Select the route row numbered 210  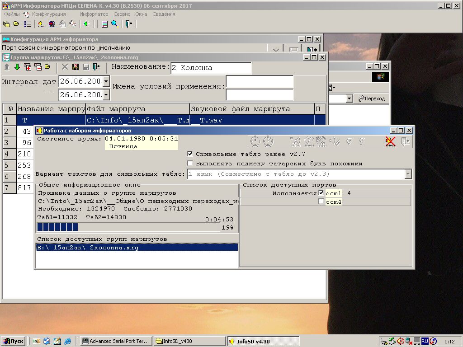point(18,154)
